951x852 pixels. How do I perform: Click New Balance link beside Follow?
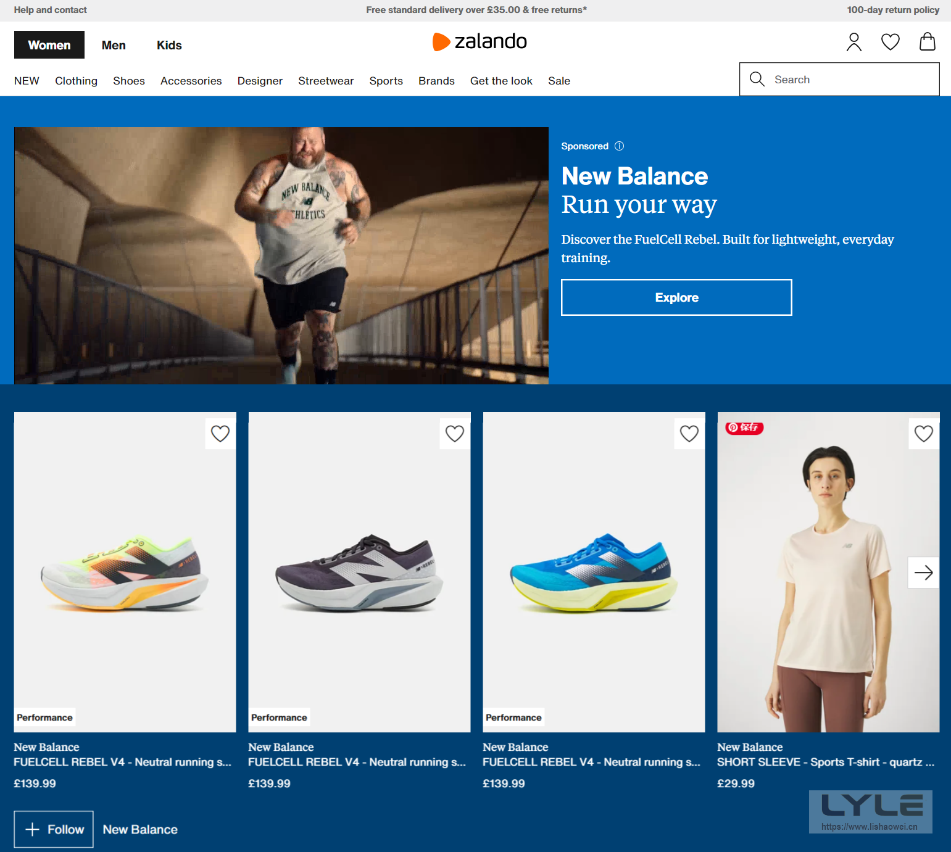[140, 830]
